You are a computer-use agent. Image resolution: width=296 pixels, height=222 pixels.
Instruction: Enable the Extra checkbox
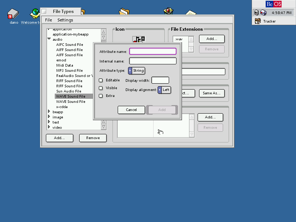tap(101, 96)
